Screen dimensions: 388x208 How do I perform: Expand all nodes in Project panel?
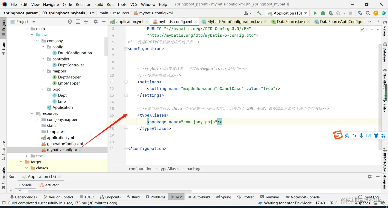(78, 22)
